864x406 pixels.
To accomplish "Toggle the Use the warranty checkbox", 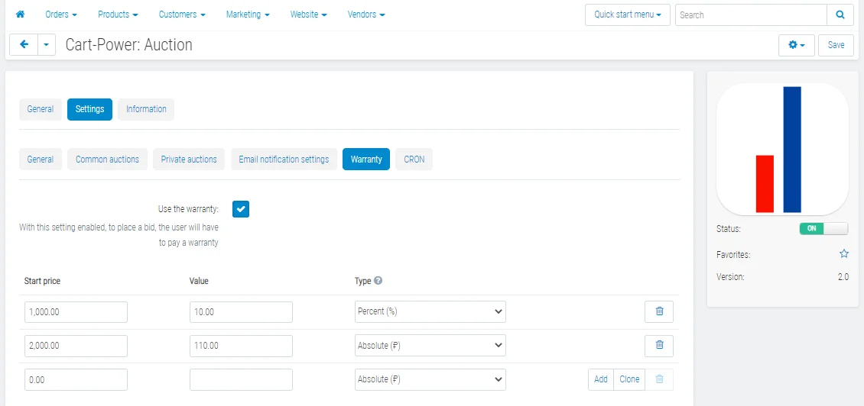I will (241, 209).
